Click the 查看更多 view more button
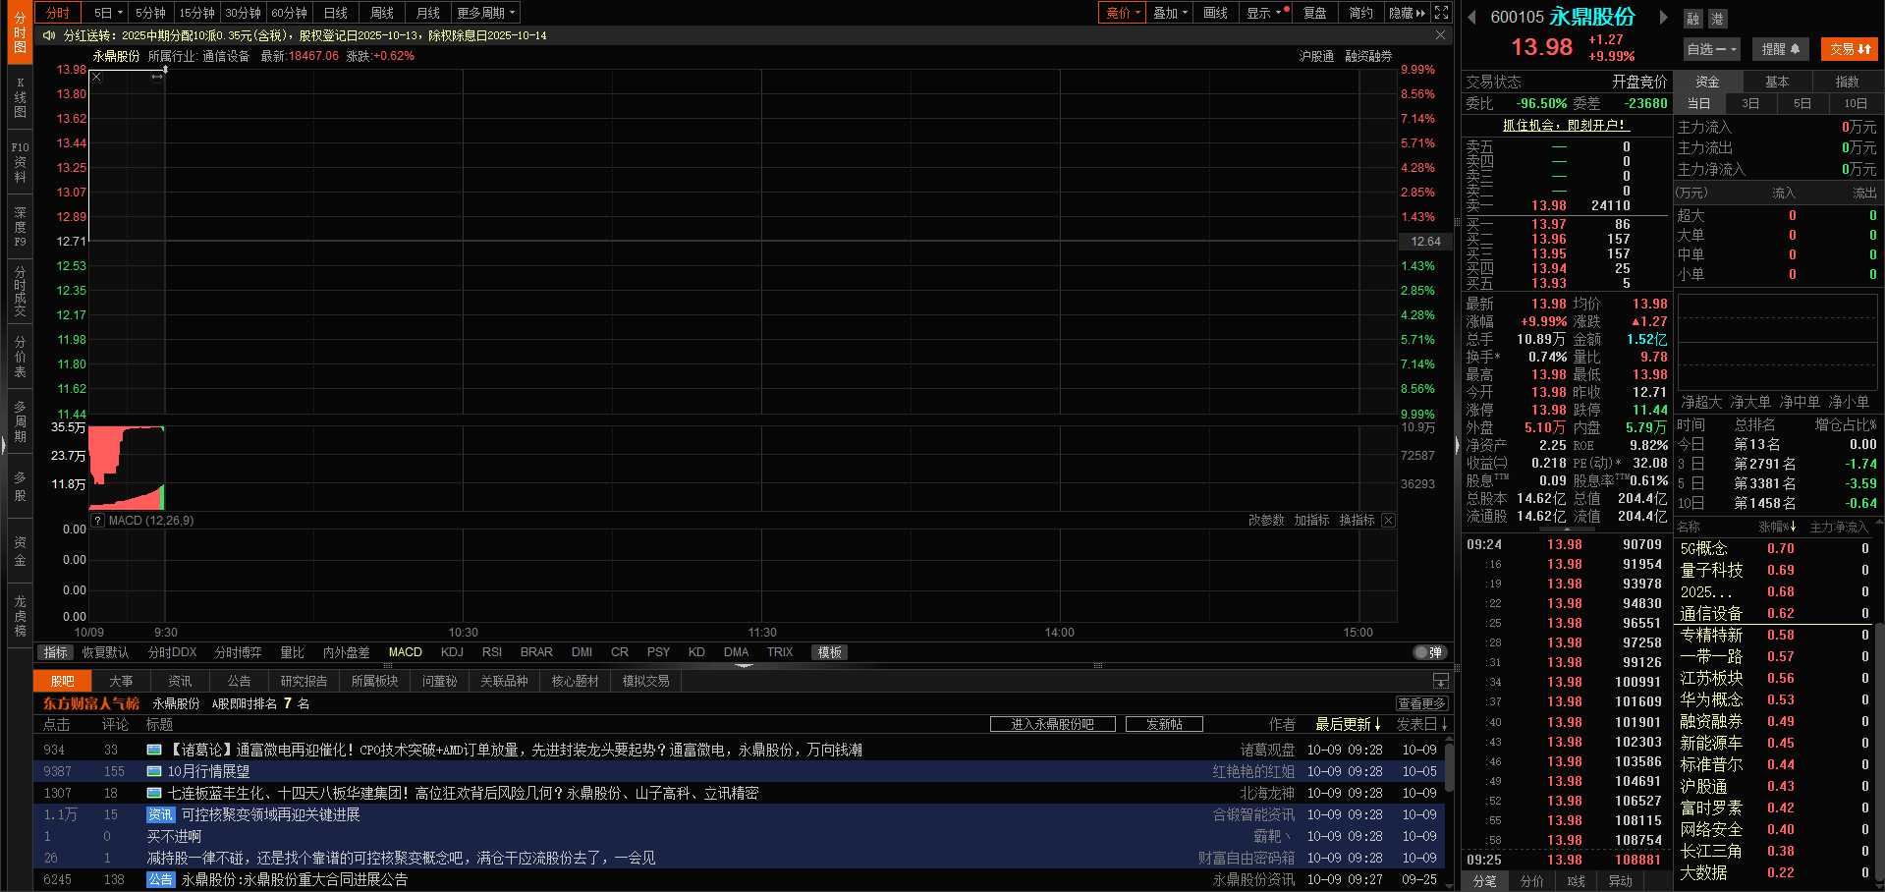The height and width of the screenshot is (892, 1885). [1421, 703]
